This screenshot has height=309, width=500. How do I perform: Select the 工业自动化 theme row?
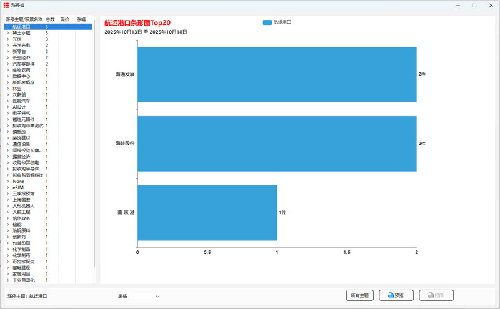tap(49, 280)
